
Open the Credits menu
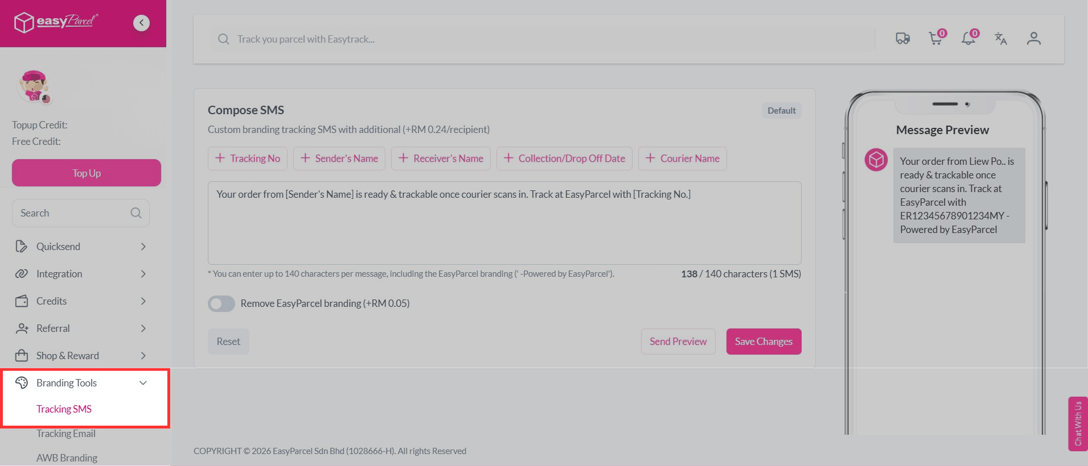81,301
